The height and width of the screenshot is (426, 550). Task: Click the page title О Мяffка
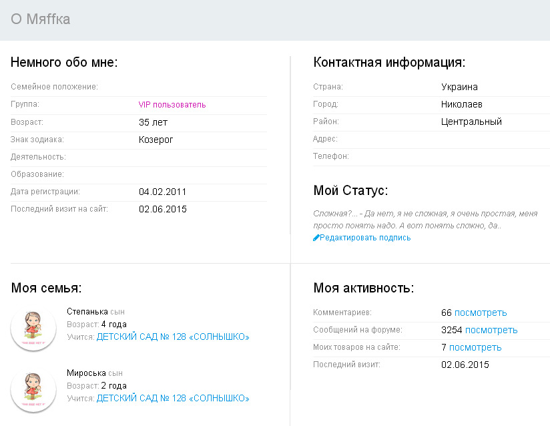pyautogui.click(x=41, y=19)
